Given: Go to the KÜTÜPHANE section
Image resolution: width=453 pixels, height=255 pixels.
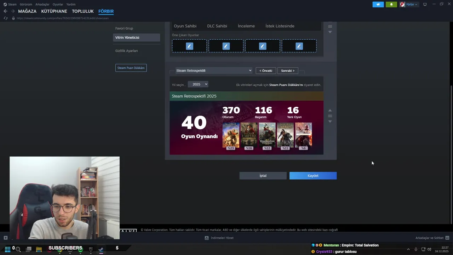Looking at the screenshot, I should coord(54,11).
